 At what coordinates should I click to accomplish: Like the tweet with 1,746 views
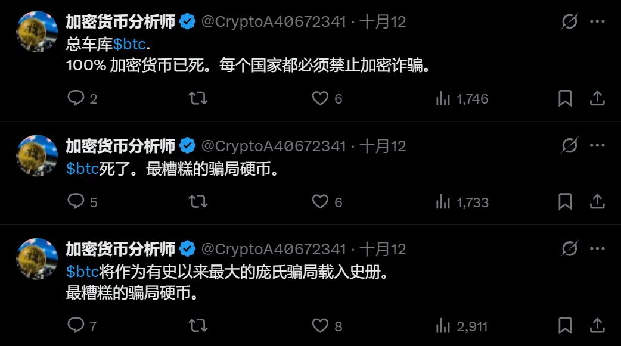click(321, 98)
